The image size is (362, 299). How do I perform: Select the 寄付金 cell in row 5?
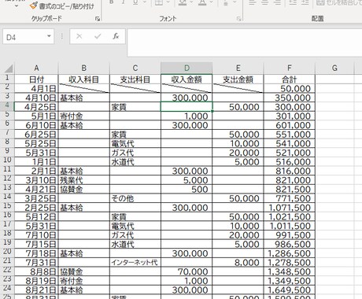83,116
